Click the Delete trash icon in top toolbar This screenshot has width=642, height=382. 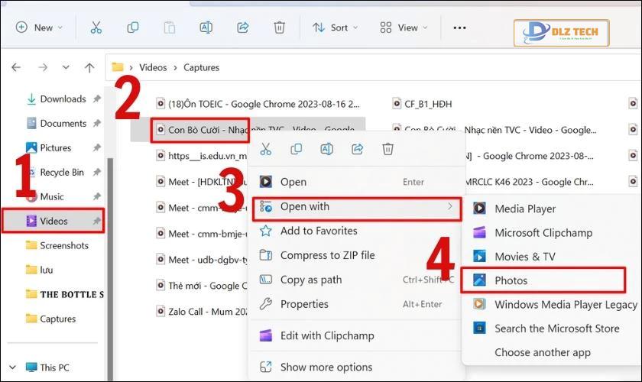pos(279,28)
